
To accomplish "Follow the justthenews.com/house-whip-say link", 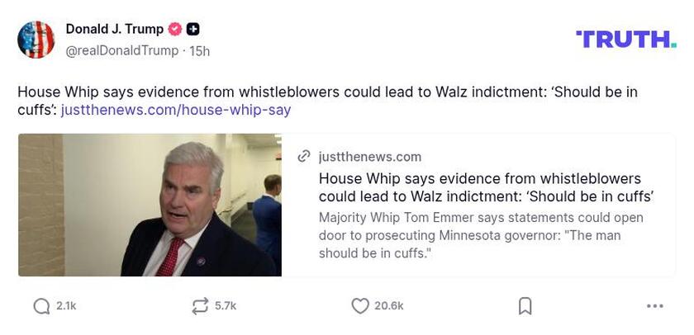I will click(176, 110).
